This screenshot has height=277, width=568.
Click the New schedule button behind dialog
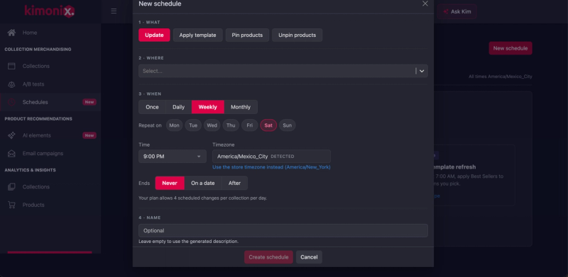[x=510, y=48]
